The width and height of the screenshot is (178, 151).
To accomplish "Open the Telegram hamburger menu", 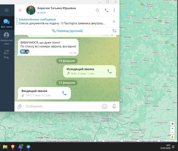I will coord(6,10).
